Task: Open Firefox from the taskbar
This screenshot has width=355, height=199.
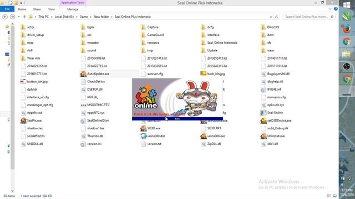Action: point(347,29)
